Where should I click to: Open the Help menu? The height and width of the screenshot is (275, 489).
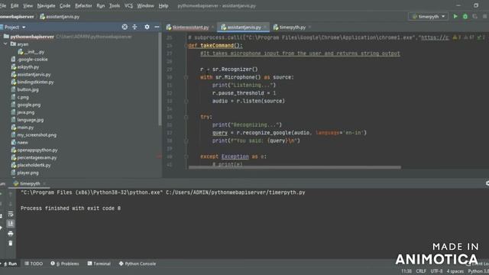[x=164, y=5]
